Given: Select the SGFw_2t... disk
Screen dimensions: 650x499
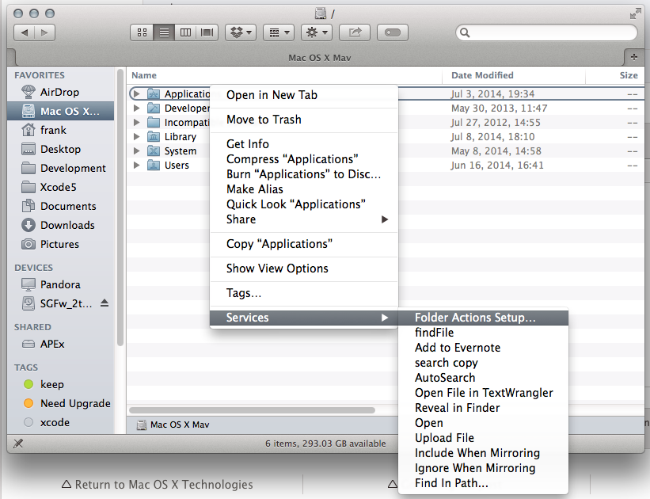Looking at the screenshot, I should [56, 303].
